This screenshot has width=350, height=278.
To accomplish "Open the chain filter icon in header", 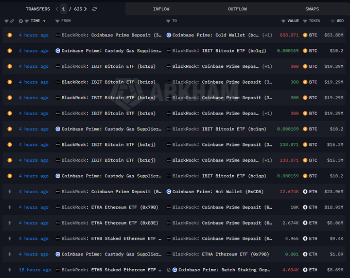I will tap(7, 21).
